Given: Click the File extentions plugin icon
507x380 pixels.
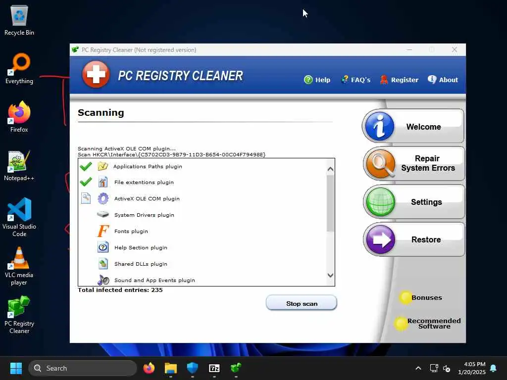Looking at the screenshot, I should point(103,182).
